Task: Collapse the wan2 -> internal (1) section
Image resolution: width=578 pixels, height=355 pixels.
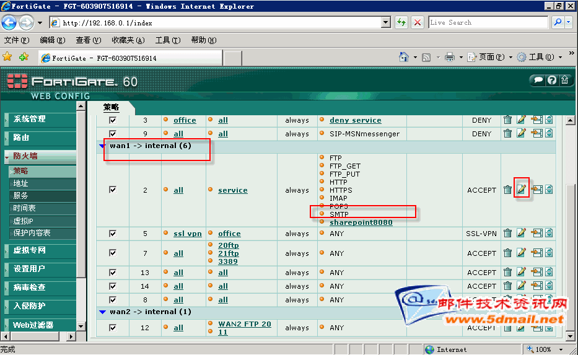Action: [x=102, y=312]
